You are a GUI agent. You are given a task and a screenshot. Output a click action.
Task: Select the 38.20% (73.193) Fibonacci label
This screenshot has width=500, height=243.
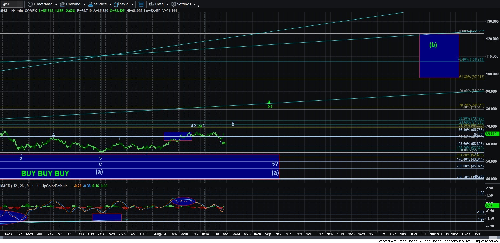click(x=471, y=119)
